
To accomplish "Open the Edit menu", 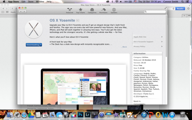I will tap(23, 2).
